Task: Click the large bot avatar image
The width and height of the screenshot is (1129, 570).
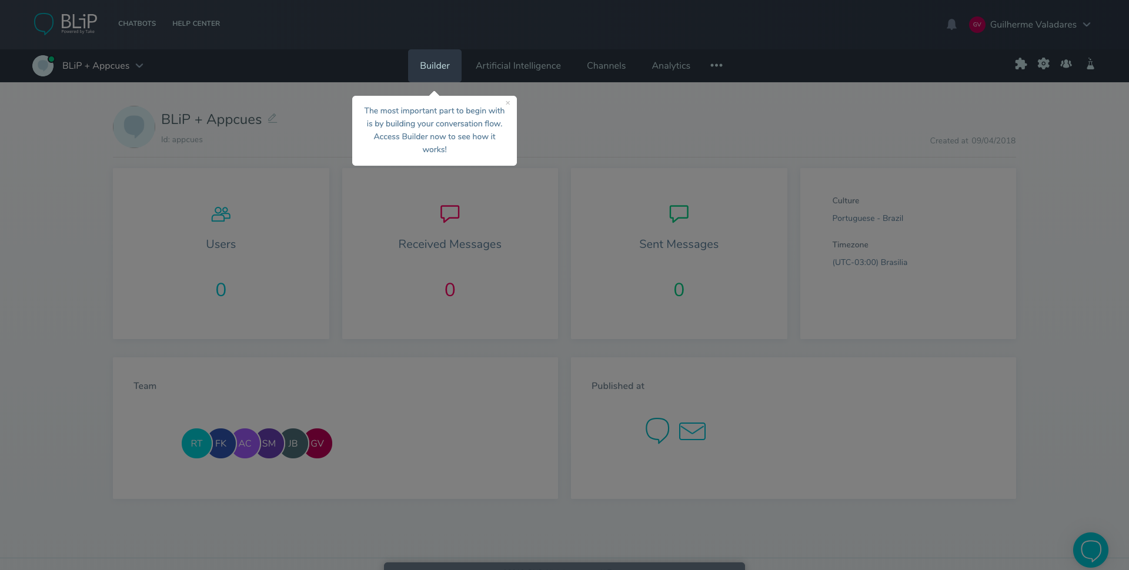Action: [x=134, y=127]
